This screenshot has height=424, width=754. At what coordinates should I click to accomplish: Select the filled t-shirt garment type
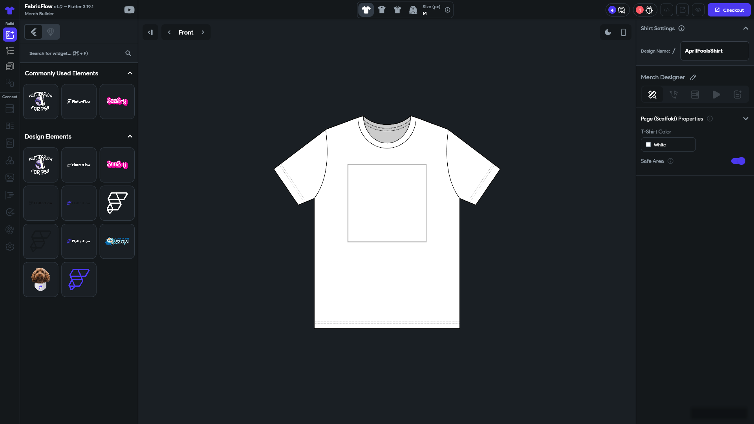[x=366, y=10]
